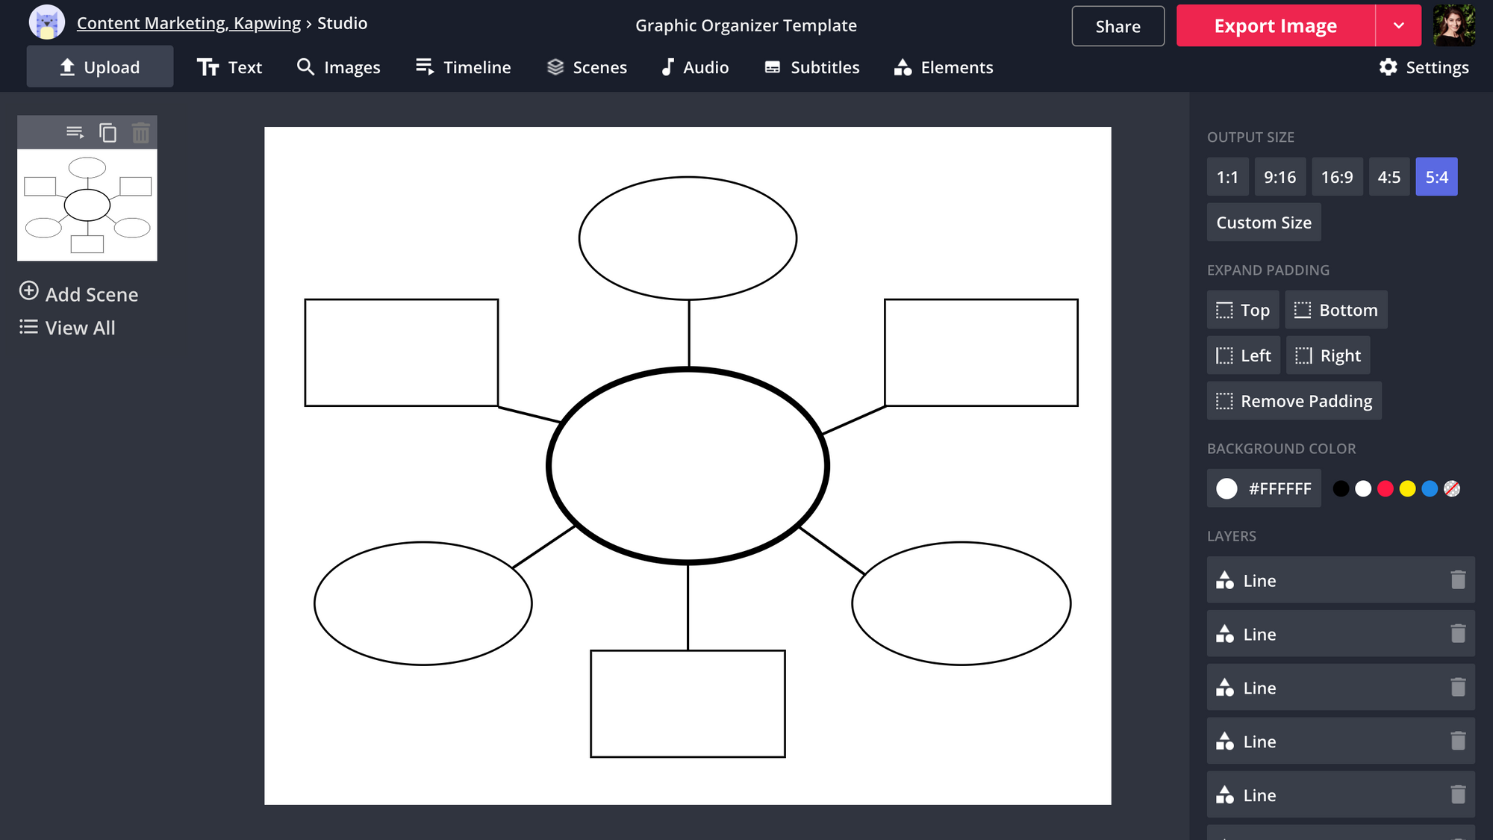Choose the 5:4 aspect ratio
The height and width of the screenshot is (840, 1493).
click(1436, 177)
